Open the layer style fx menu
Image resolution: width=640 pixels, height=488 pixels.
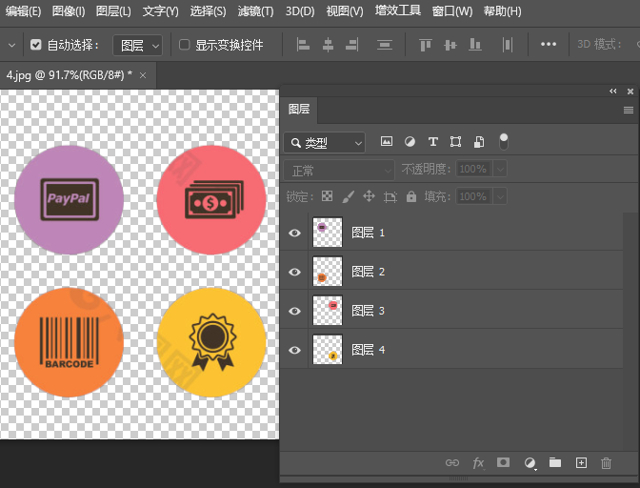(x=478, y=463)
